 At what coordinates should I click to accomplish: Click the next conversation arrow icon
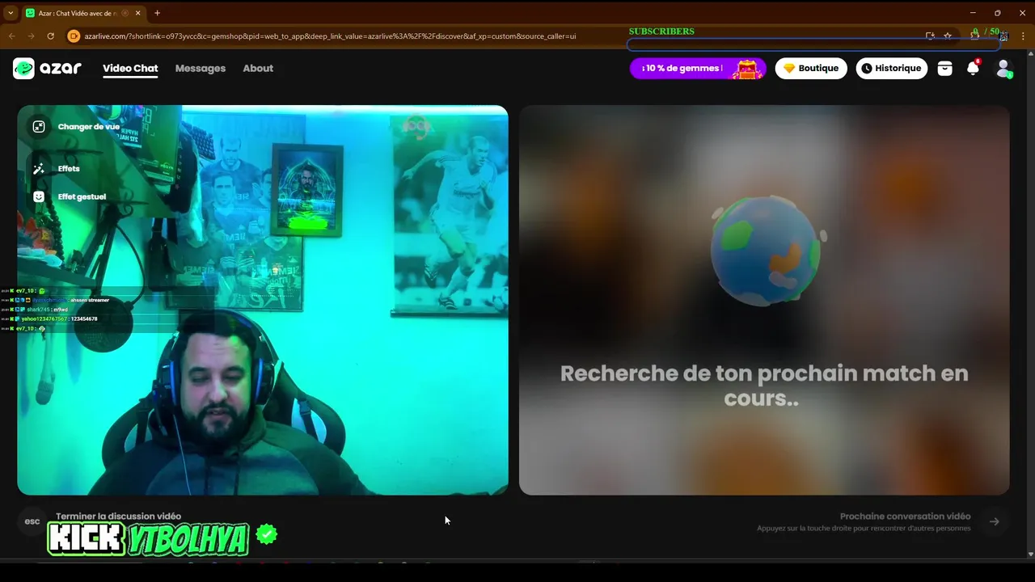pos(995,521)
